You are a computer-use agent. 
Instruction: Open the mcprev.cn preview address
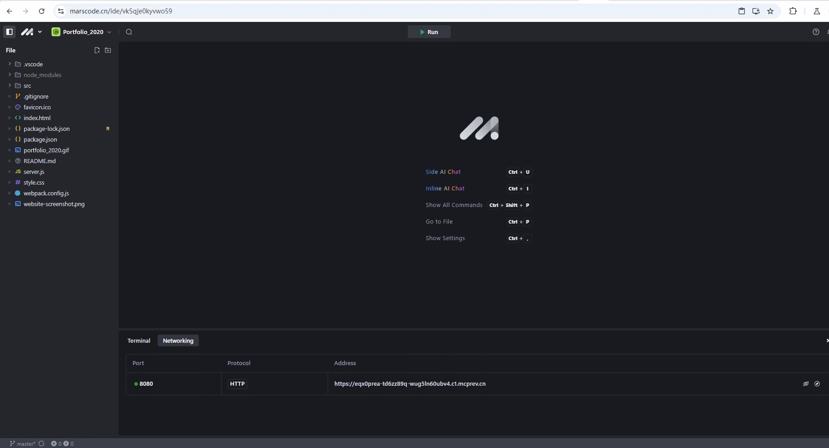click(410, 384)
